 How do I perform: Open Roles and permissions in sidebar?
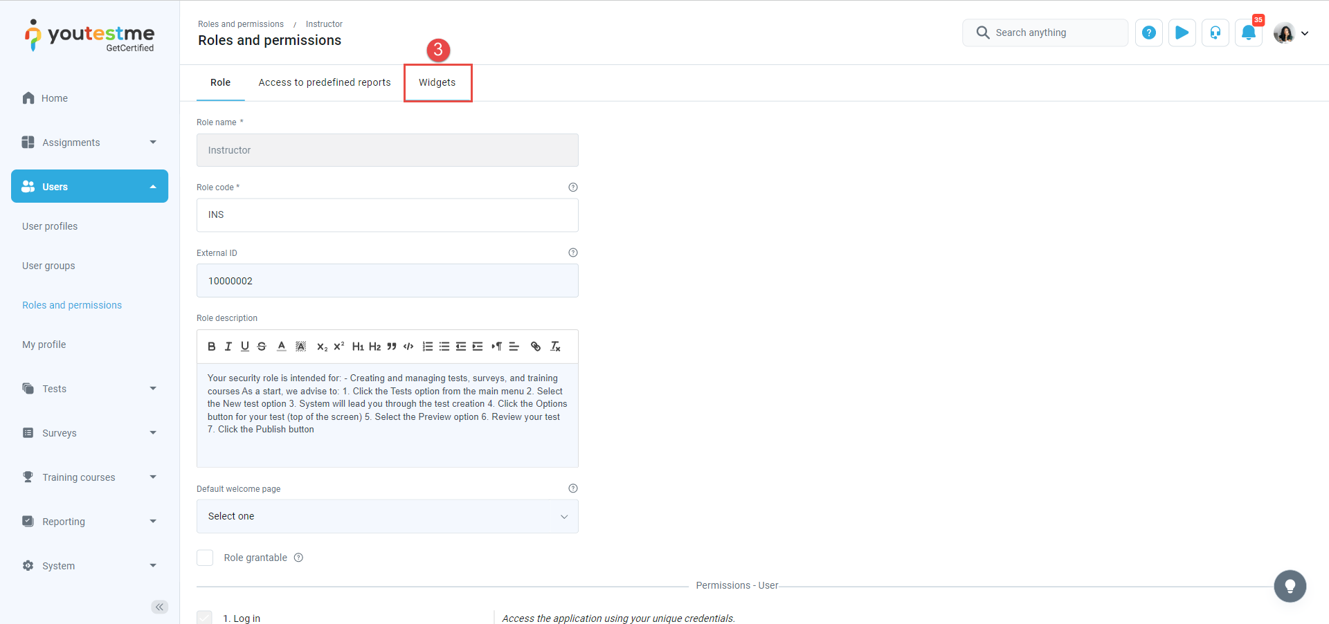pyautogui.click(x=72, y=305)
